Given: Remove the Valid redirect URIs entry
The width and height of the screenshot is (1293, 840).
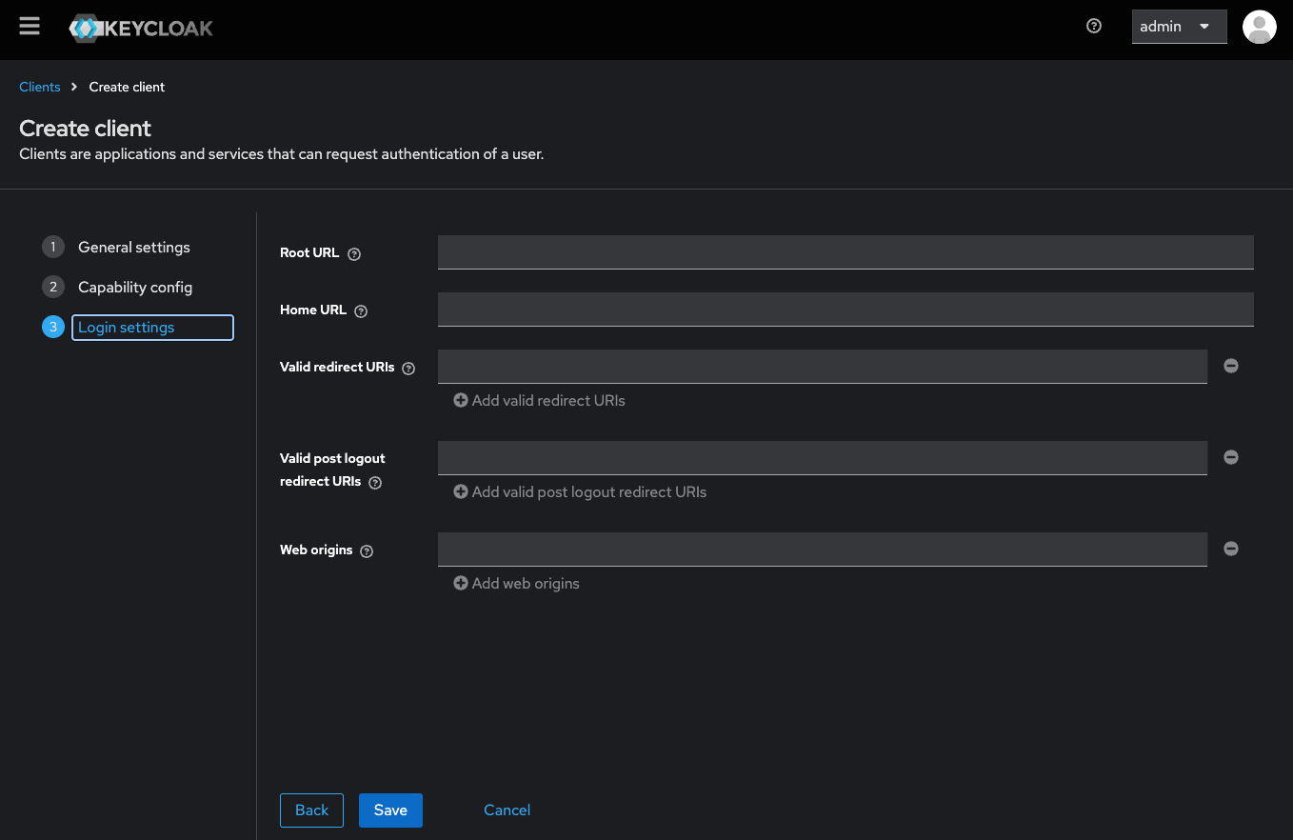Looking at the screenshot, I should 1231,366.
